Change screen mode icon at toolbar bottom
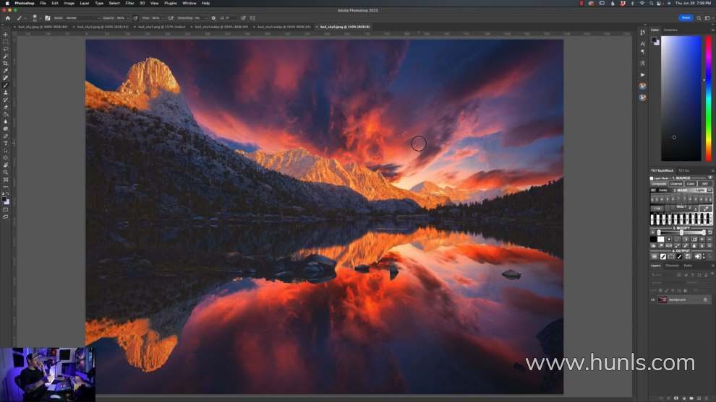 click(x=6, y=217)
